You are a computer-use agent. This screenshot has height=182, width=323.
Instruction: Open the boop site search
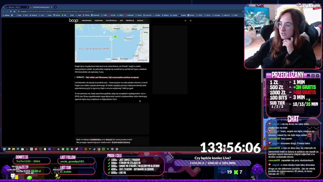(191, 20)
